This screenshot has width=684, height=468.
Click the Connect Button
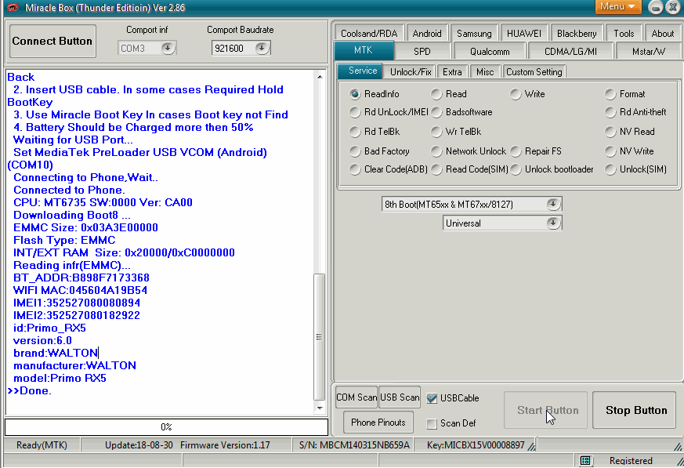(52, 41)
